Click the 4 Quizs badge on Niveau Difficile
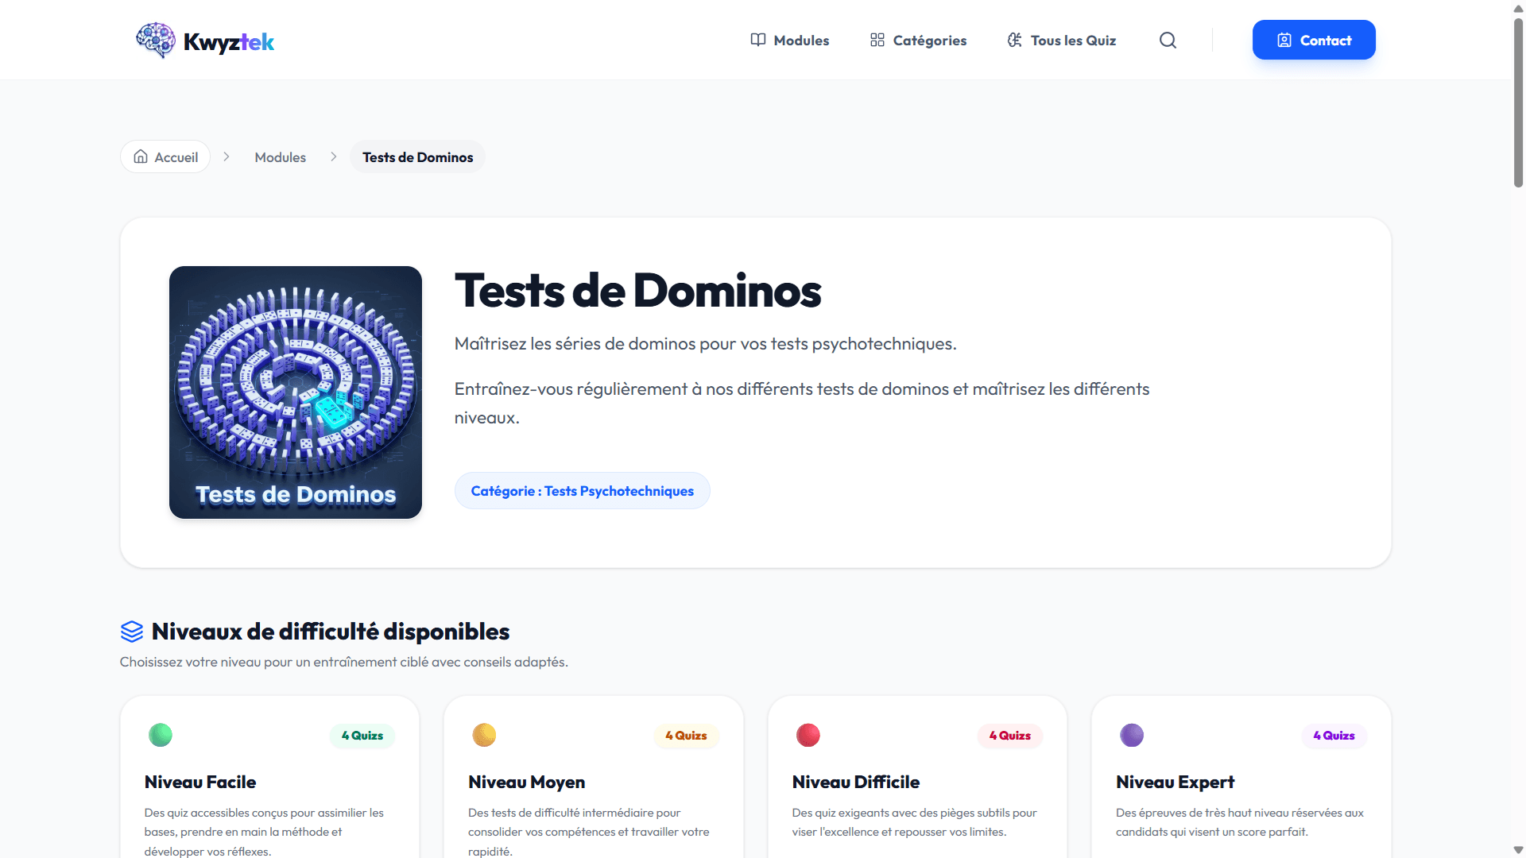The width and height of the screenshot is (1526, 858). 1010,736
